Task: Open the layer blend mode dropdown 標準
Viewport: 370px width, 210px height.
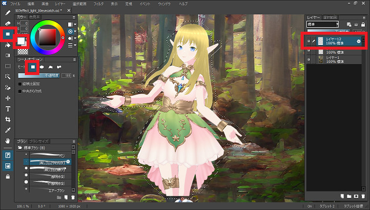Action: click(323, 24)
